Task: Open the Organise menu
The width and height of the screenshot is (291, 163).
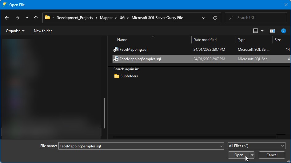Action: point(15,31)
